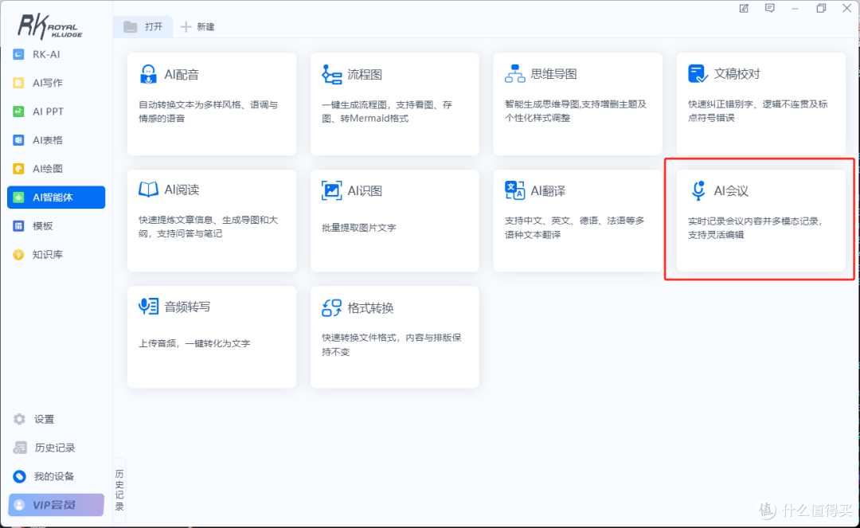Click the AI配音 card description text

[209, 111]
